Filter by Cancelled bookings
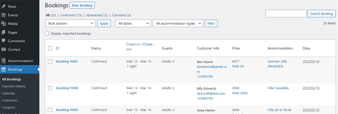 [119, 15]
